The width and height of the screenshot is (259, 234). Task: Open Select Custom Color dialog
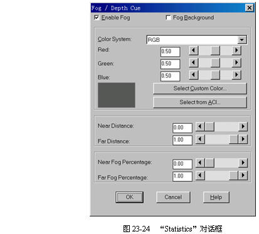click(200, 88)
